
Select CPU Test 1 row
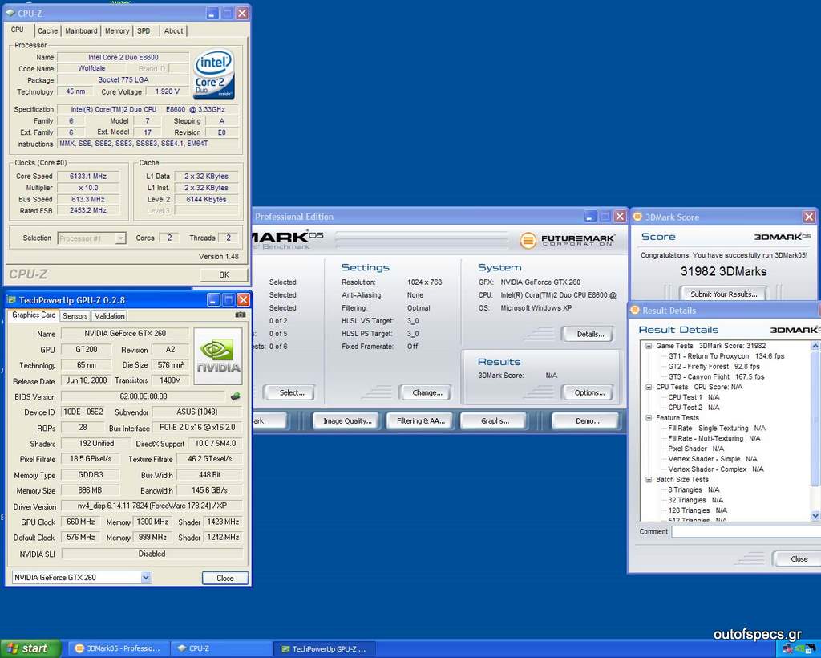[694, 397]
